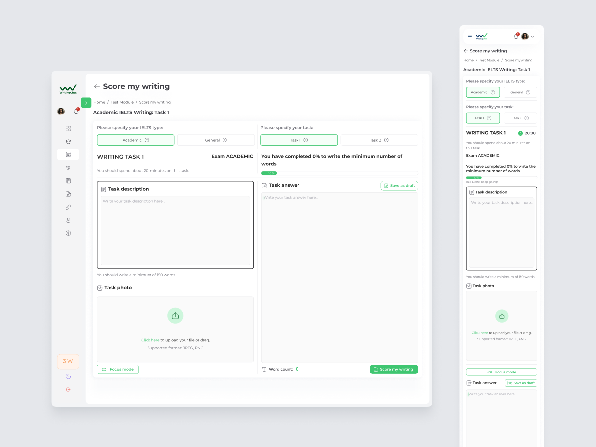The image size is (596, 447).
Task: Enable Focus mode in desktop view
Action: point(118,369)
